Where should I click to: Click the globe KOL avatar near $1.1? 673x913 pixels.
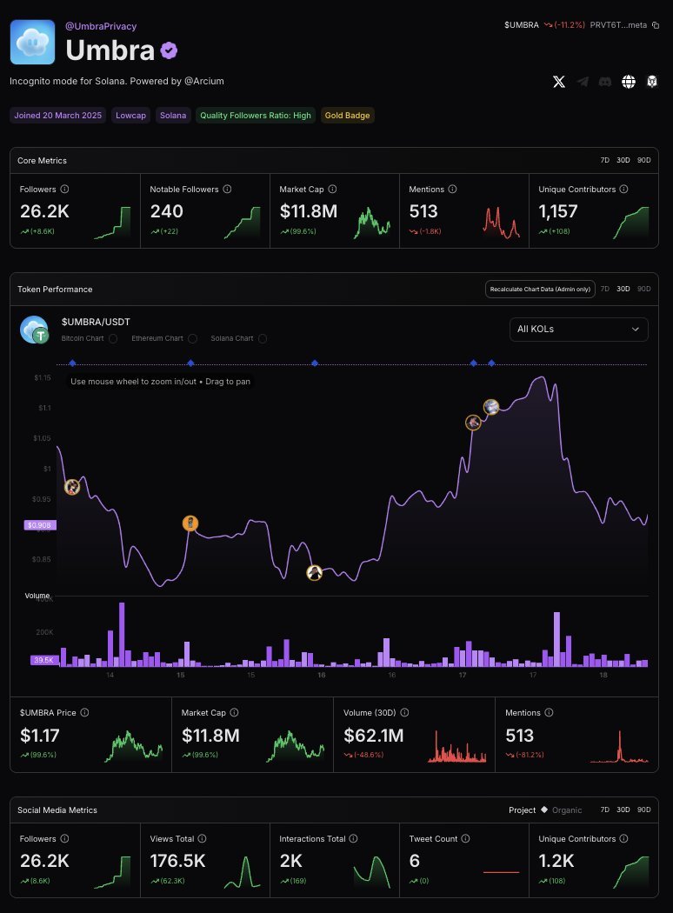click(x=491, y=406)
